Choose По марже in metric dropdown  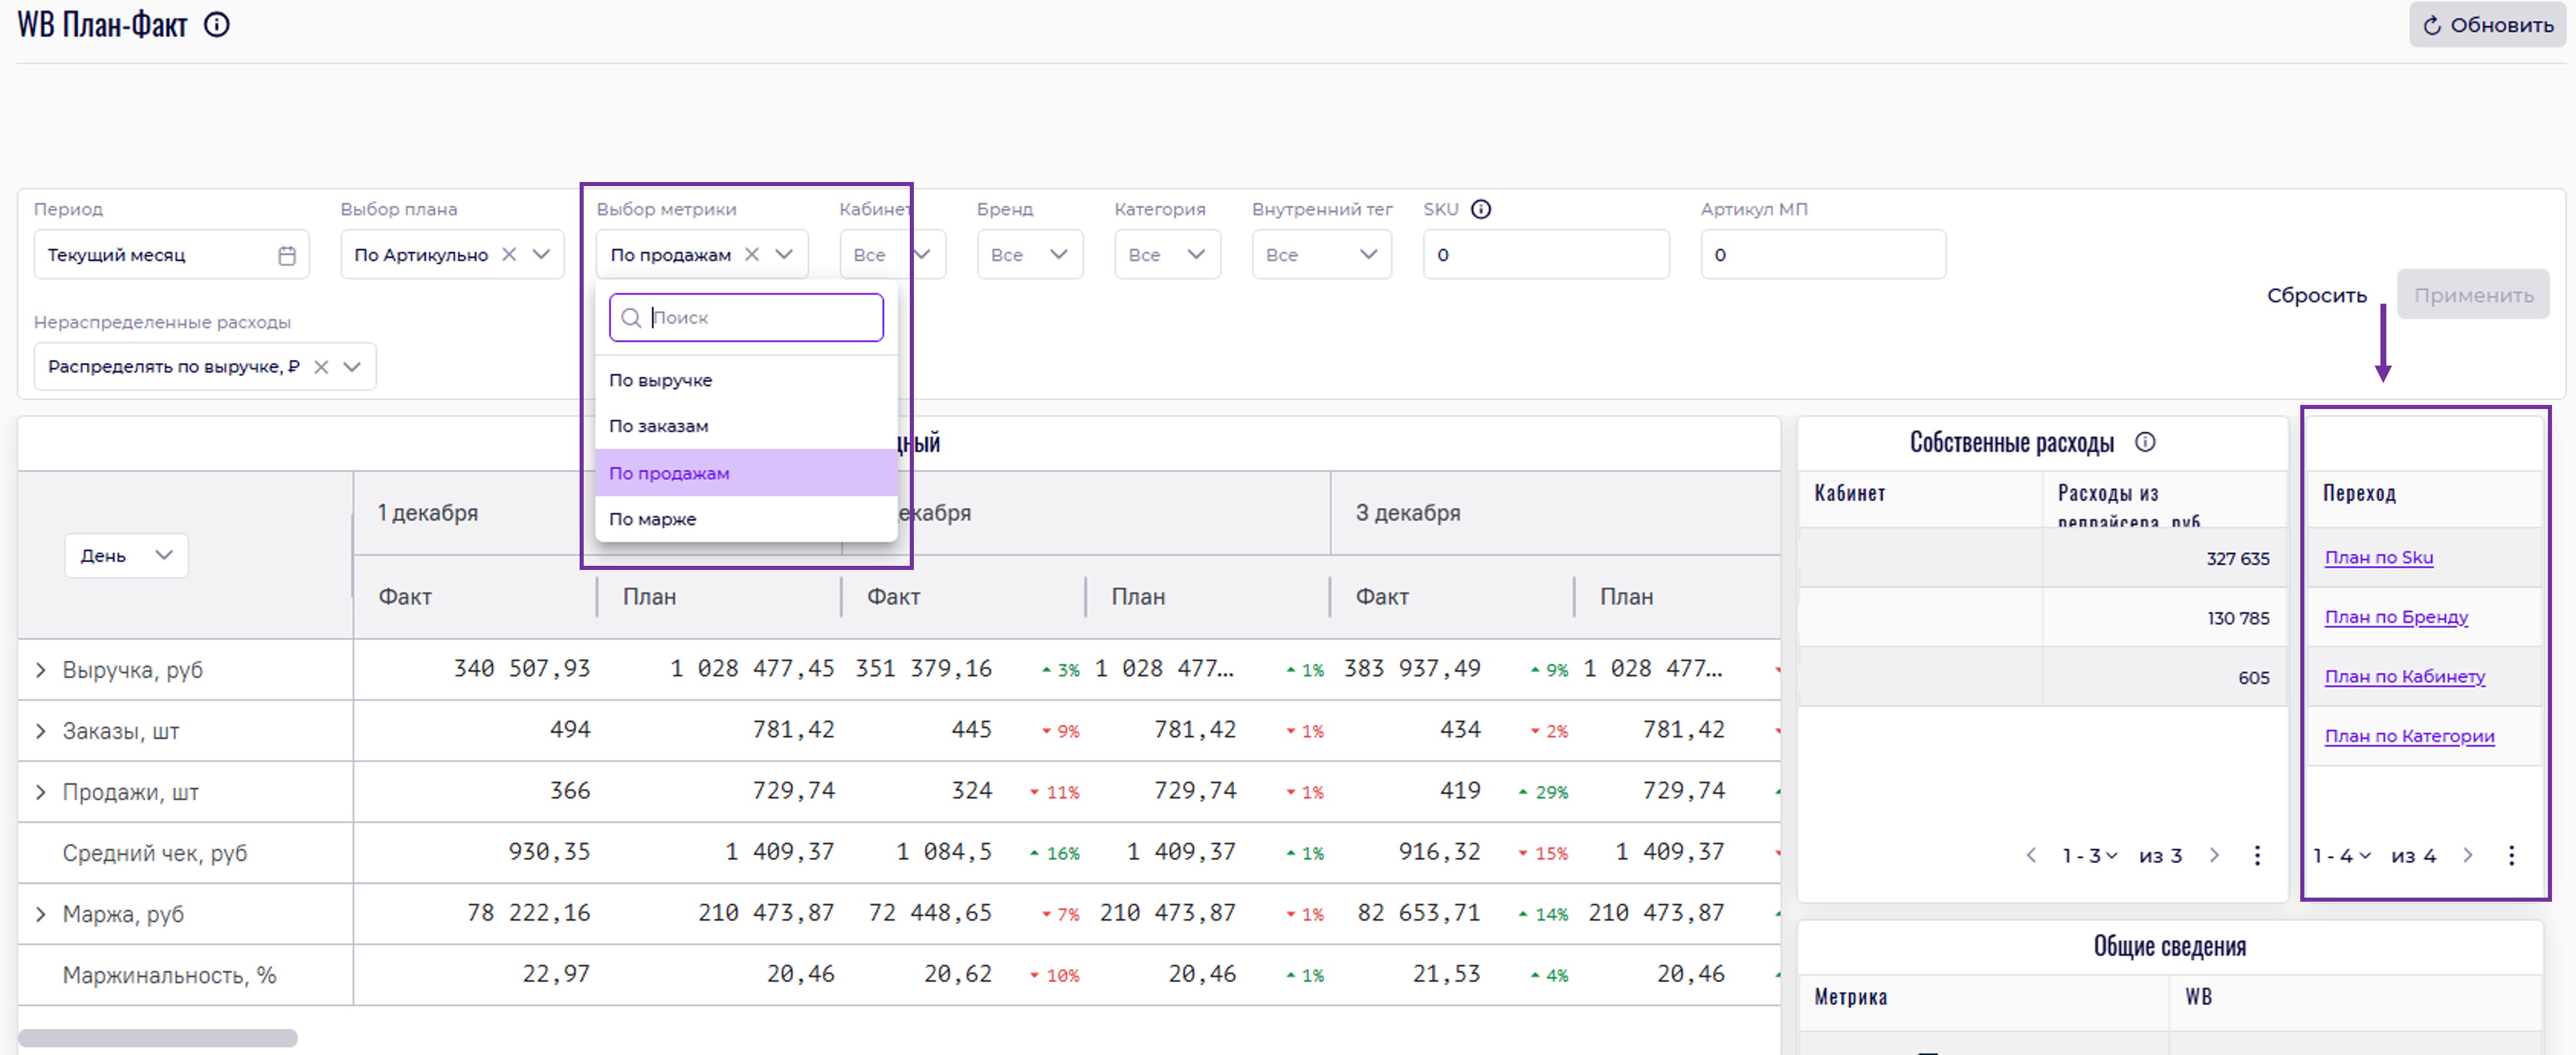tap(653, 520)
